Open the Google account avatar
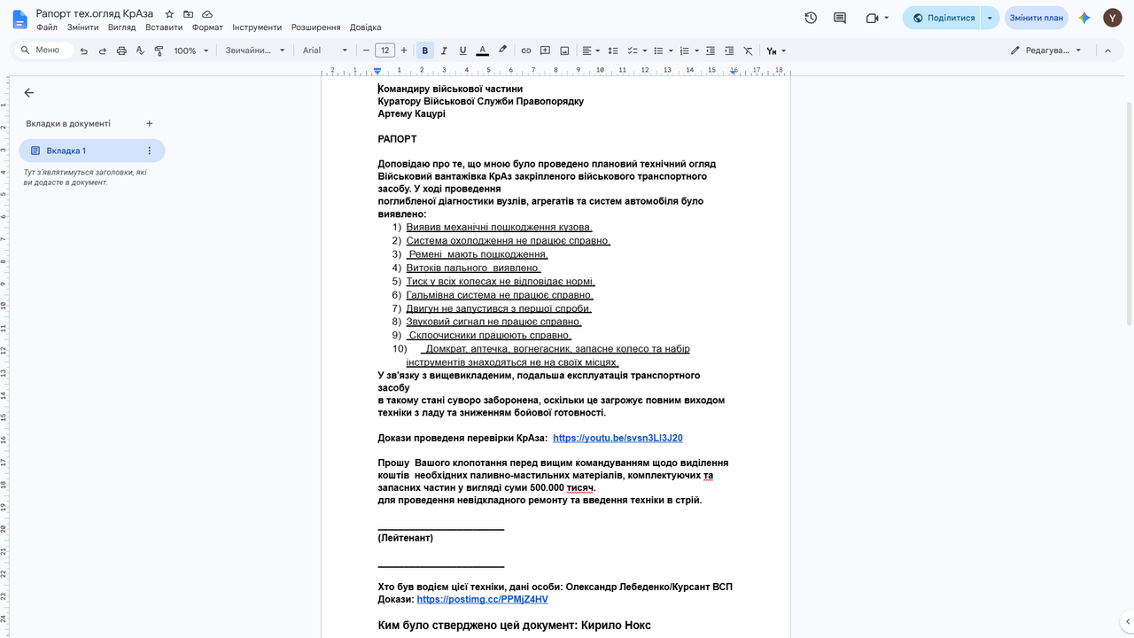Screen dimensions: 1134x638 tap(1113, 18)
